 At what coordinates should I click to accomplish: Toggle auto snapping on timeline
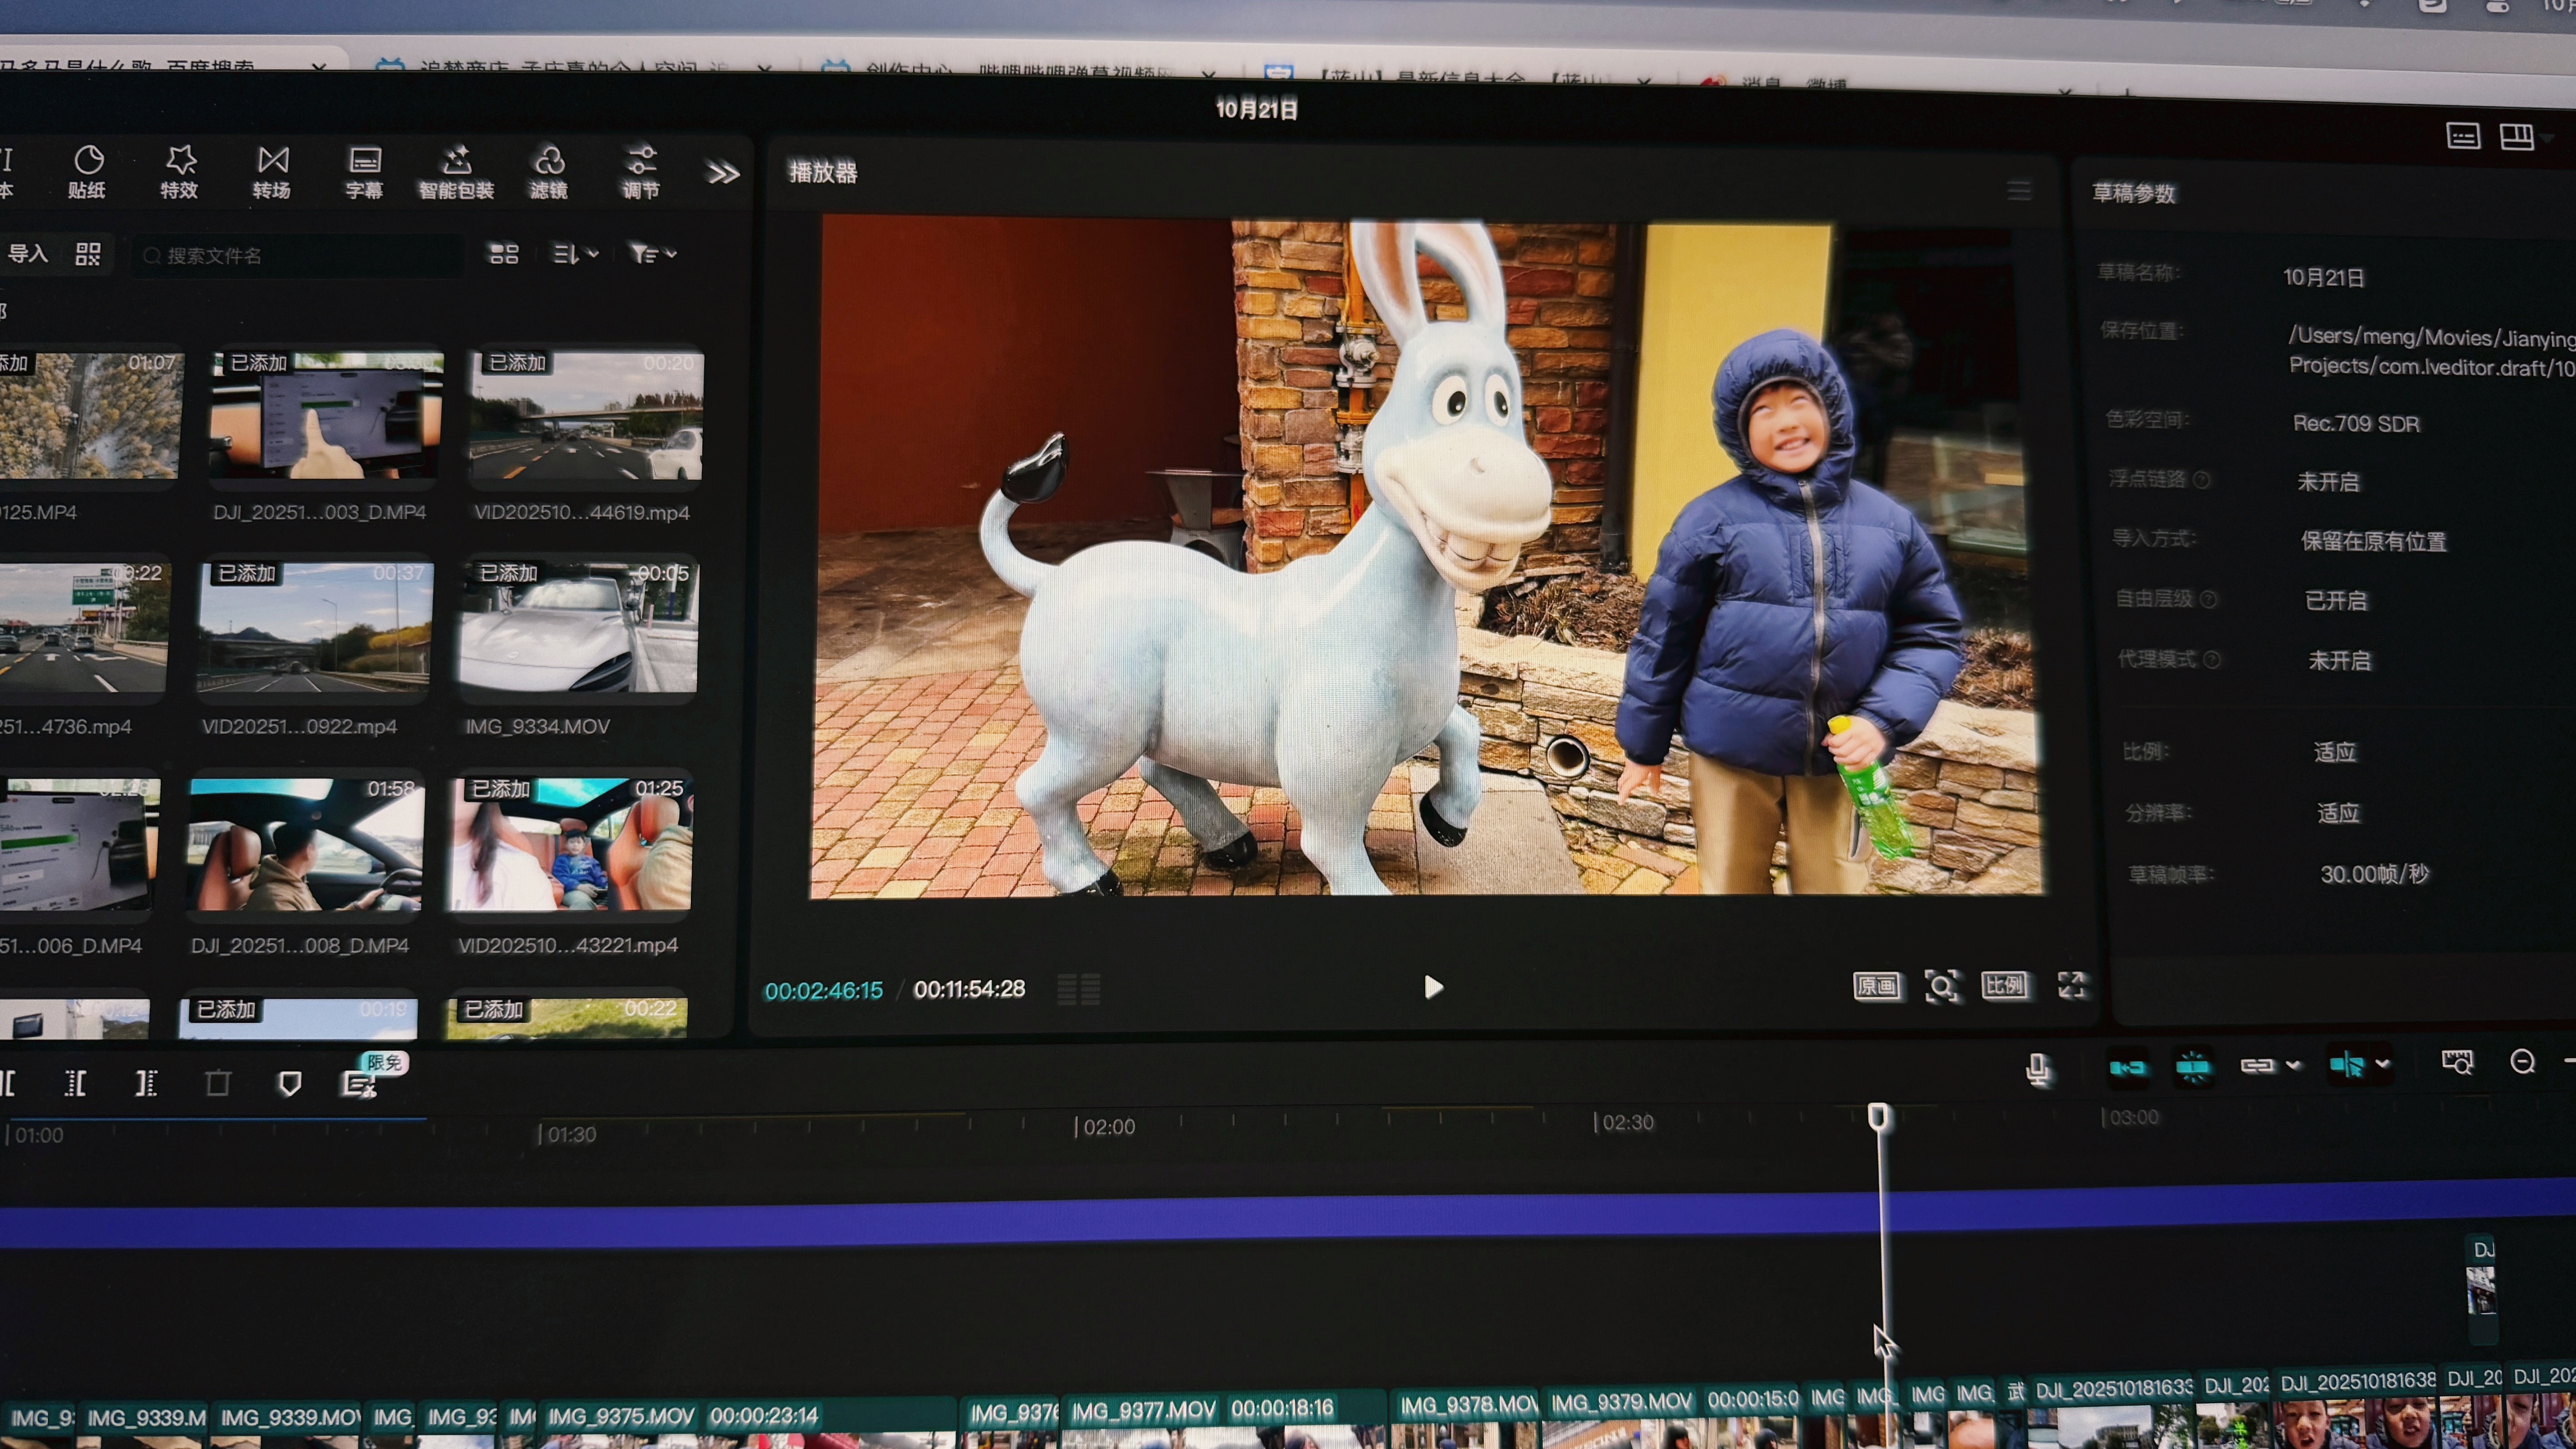[x=2193, y=1067]
